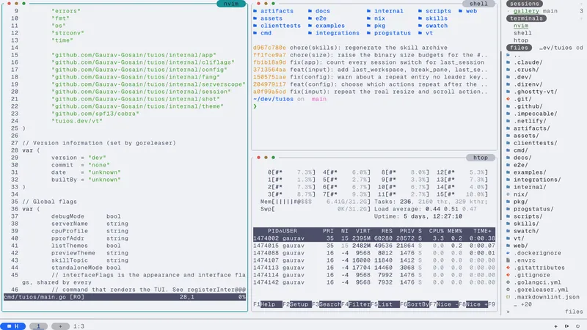Click F6 SortBy in htop footer
This screenshot has height=330, width=587.
[415, 304]
